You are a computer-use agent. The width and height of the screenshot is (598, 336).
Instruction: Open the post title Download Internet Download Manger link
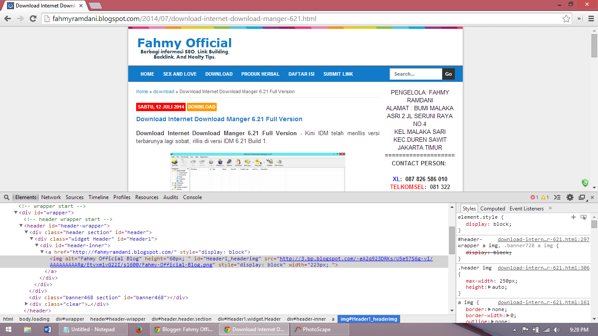pos(219,119)
